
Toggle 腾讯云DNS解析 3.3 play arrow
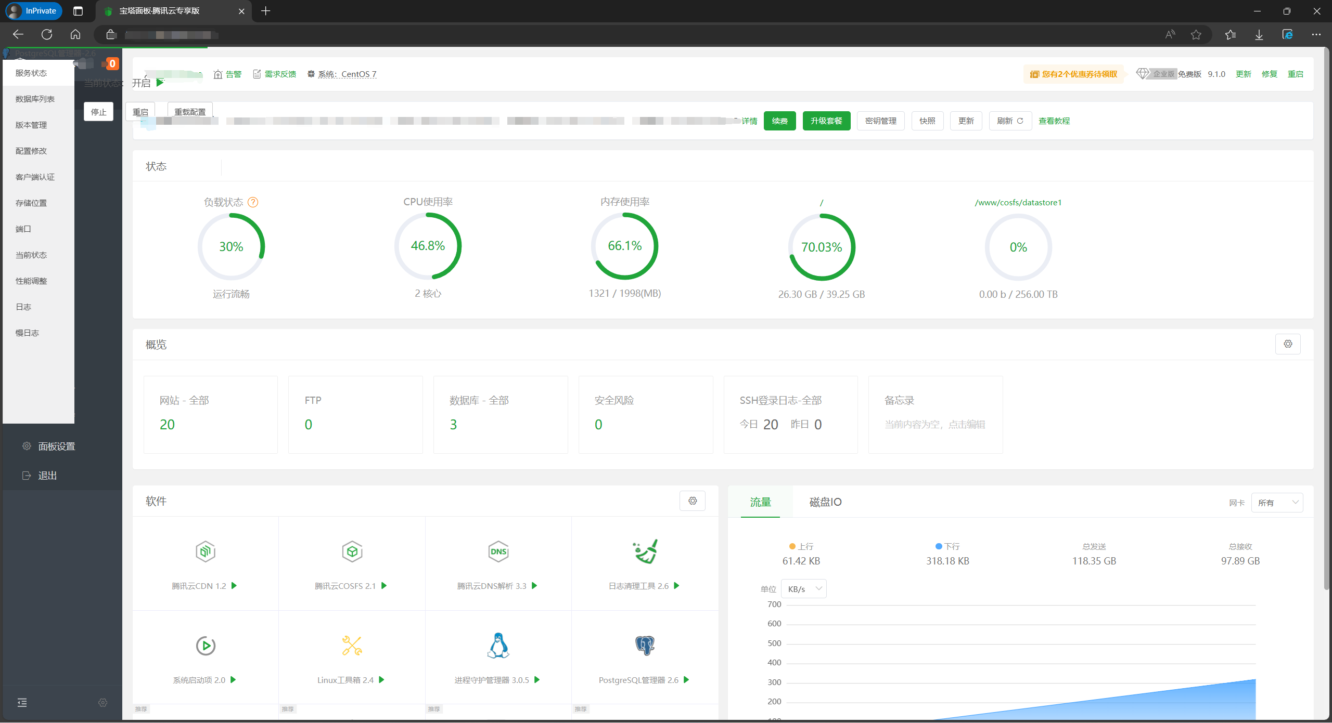point(534,586)
